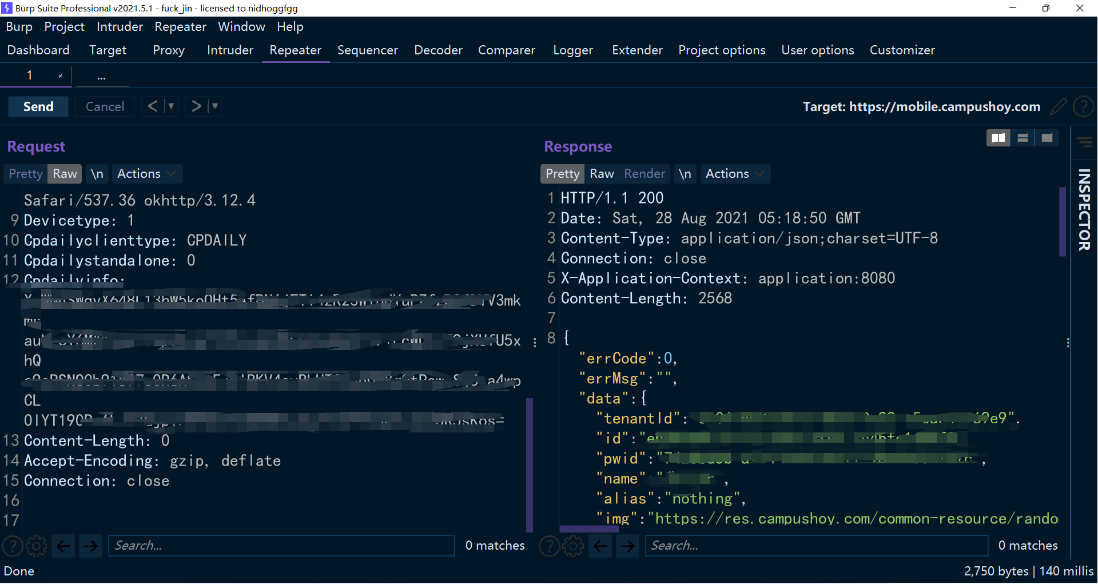Select top-bottom stacked layout icon

tap(1023, 138)
